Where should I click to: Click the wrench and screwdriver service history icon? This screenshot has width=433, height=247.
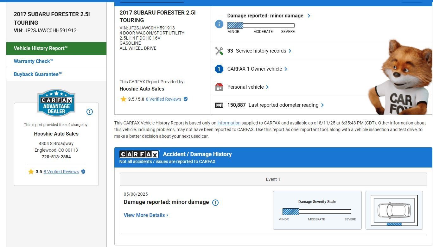(x=219, y=51)
